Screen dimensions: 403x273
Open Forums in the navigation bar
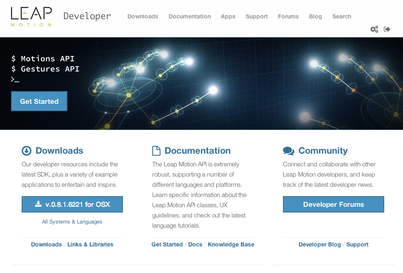tap(288, 16)
